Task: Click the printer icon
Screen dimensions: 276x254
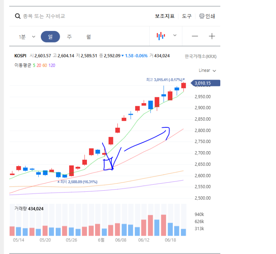Action: 202,16
